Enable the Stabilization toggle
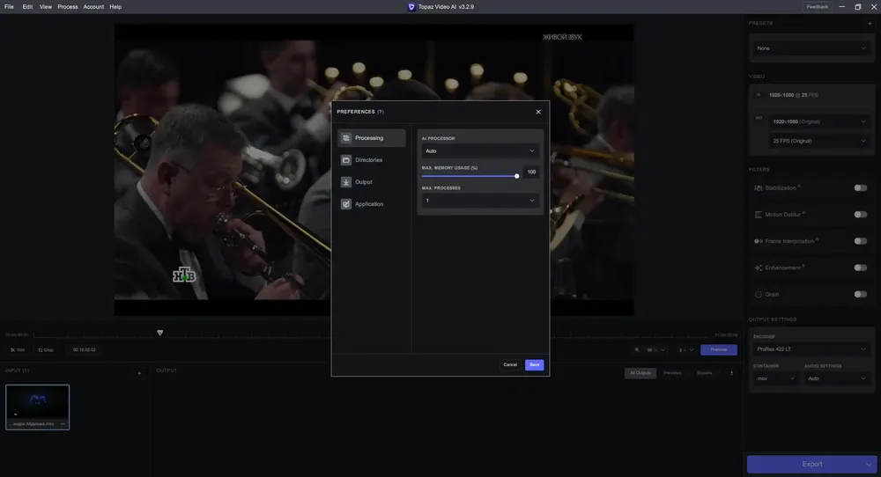 click(x=860, y=188)
